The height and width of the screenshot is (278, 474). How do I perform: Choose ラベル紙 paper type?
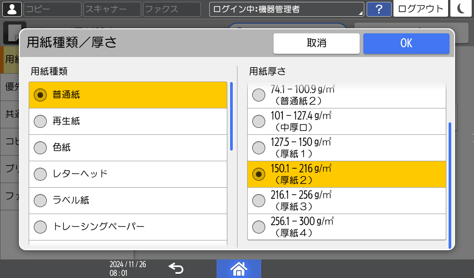click(128, 201)
